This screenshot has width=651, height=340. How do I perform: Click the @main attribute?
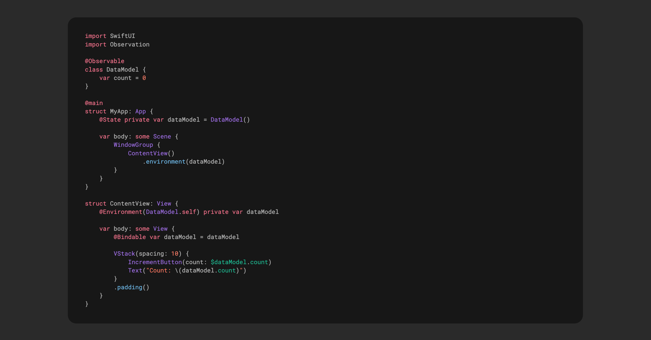tap(94, 103)
